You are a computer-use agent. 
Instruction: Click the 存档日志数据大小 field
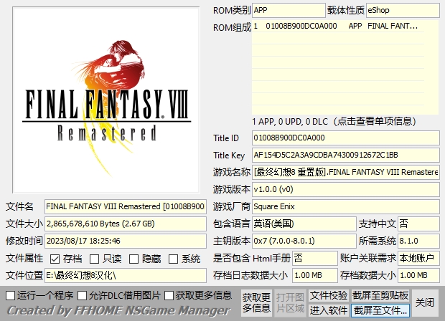[315, 275]
